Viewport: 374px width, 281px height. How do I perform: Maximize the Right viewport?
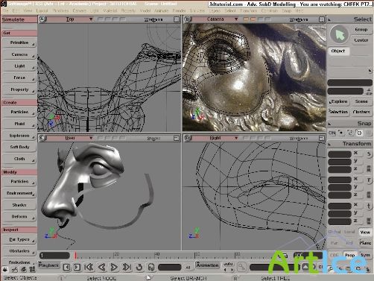pyautogui.click(x=321, y=138)
